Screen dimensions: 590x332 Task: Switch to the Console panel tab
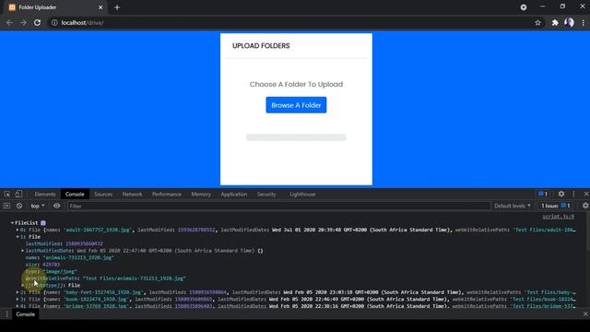point(75,195)
